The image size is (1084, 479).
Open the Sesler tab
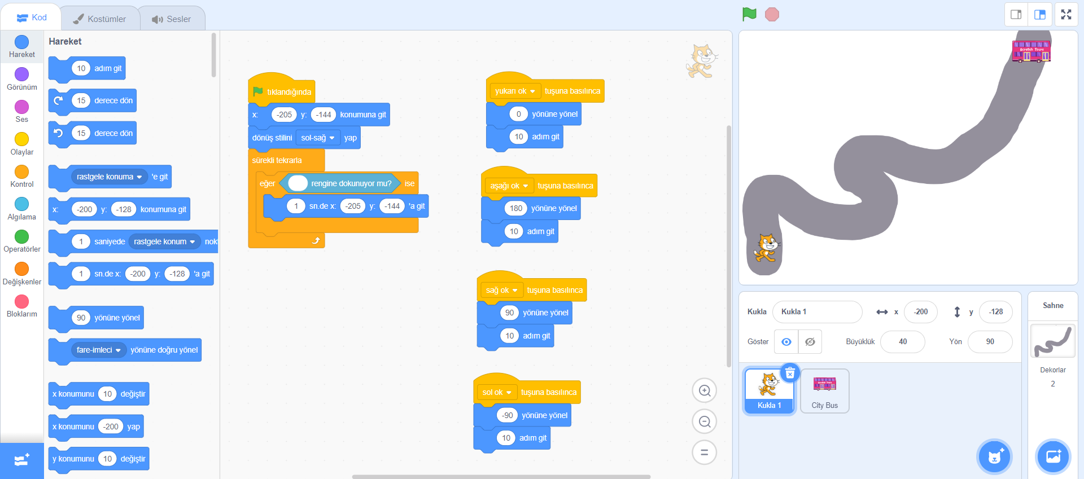click(x=172, y=19)
